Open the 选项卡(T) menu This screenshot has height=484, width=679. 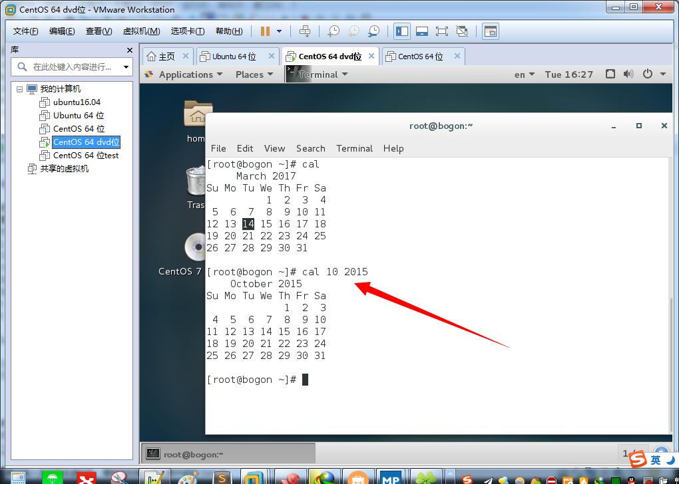pos(188,31)
